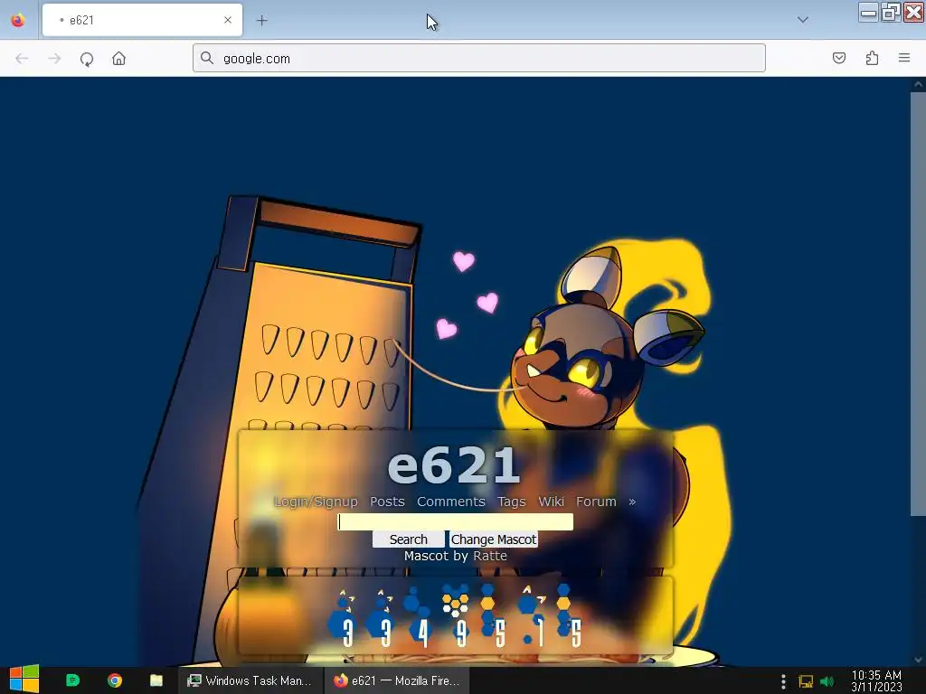Expand the list all tabs chevron
Viewport: 926px width, 694px height.
click(x=803, y=20)
